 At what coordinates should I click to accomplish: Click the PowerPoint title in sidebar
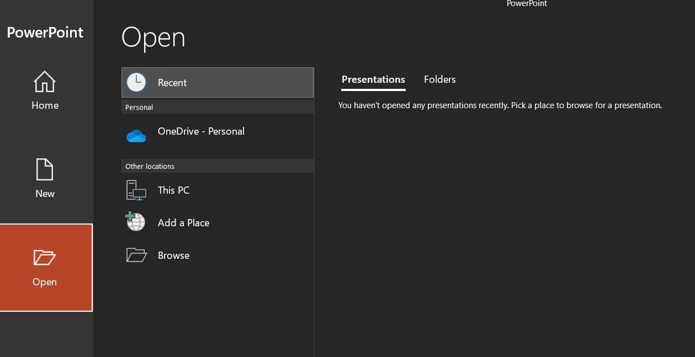[45, 33]
